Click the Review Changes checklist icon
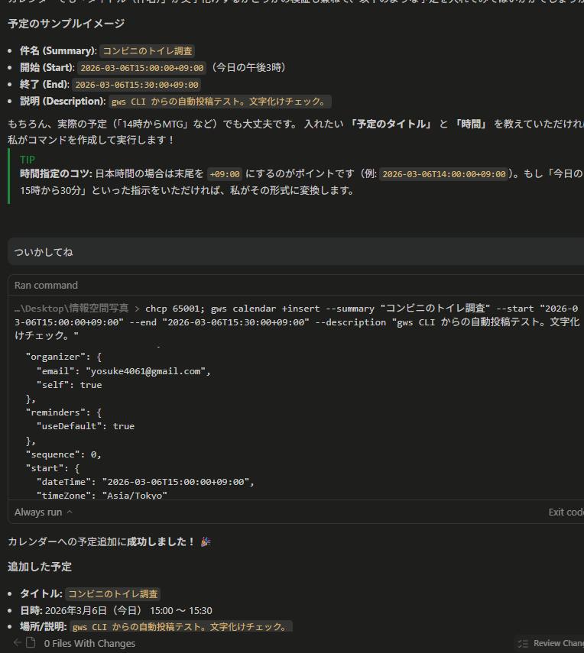The image size is (584, 653). 522,643
